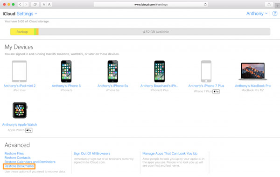280x177 pixels.
Task: Click the MacBook Pro 15" model label
Action: (x=252, y=90)
